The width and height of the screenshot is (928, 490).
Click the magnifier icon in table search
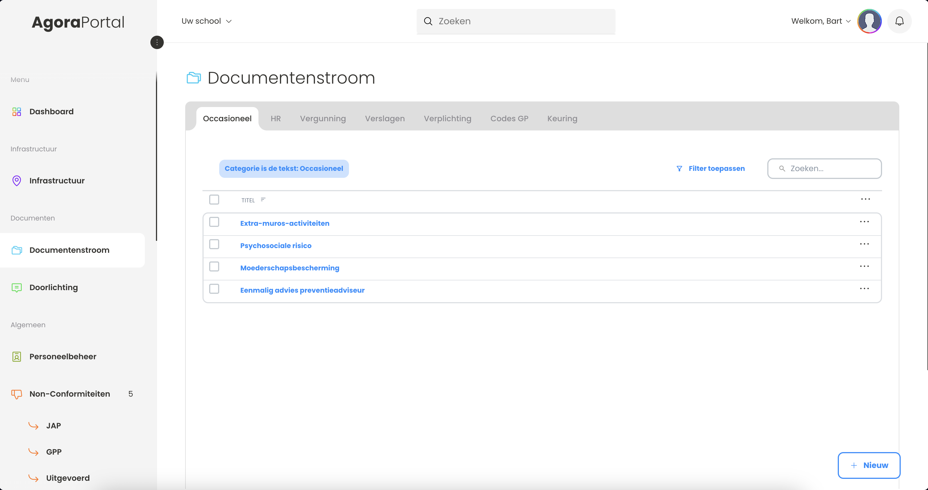(782, 168)
